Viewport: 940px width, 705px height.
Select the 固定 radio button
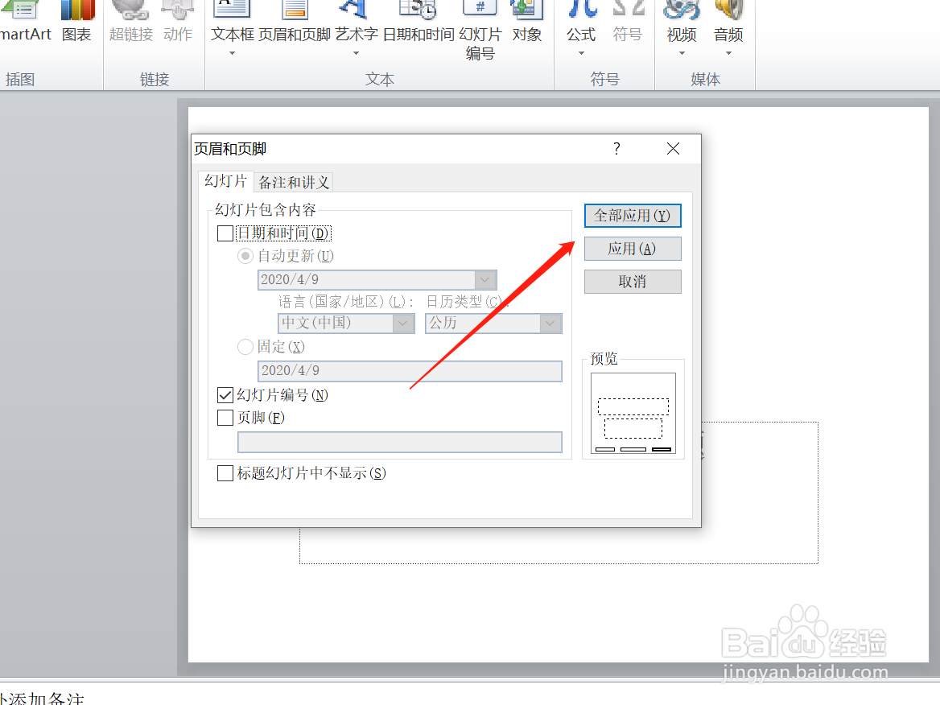pos(245,346)
